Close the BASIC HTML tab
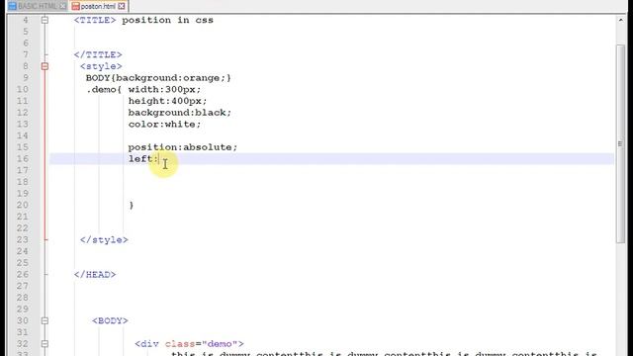Image resolution: width=633 pixels, height=356 pixels. tap(62, 6)
